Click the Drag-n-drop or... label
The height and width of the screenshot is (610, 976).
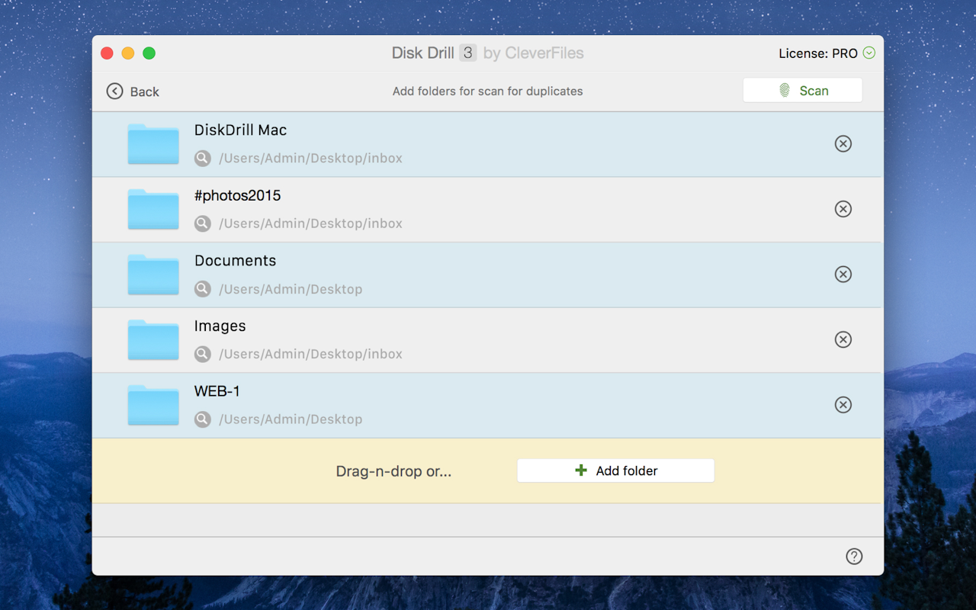(393, 471)
